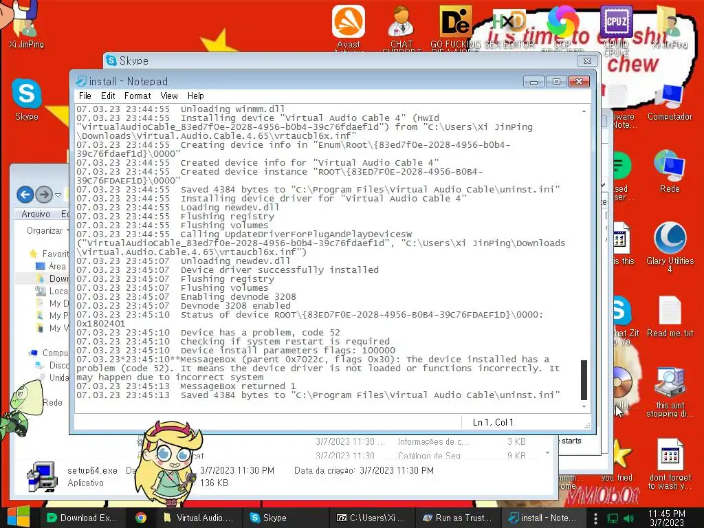The height and width of the screenshot is (528, 704).
Task: Switch to Run as Trust... taskbar item
Action: click(457, 518)
